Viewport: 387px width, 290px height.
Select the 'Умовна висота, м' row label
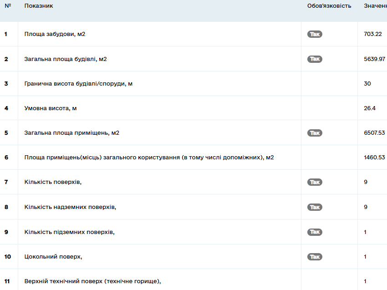pyautogui.click(x=51, y=108)
